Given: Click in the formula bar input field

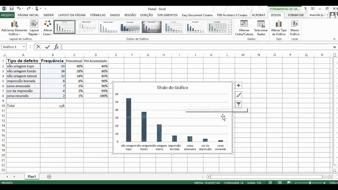Looking at the screenshot, I should pos(197,47).
